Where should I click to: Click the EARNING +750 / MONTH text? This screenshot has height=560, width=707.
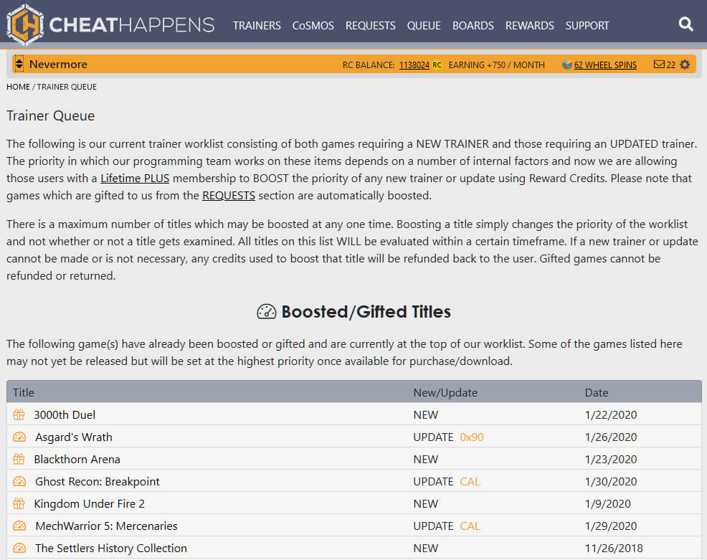(x=496, y=65)
